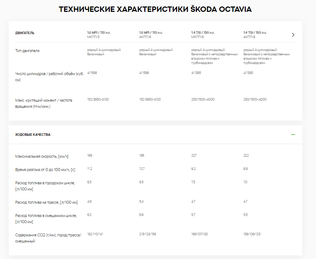316x259 pixels.
Task: Click 4/1395 value in МКПП-6 column
Action: 196,73
